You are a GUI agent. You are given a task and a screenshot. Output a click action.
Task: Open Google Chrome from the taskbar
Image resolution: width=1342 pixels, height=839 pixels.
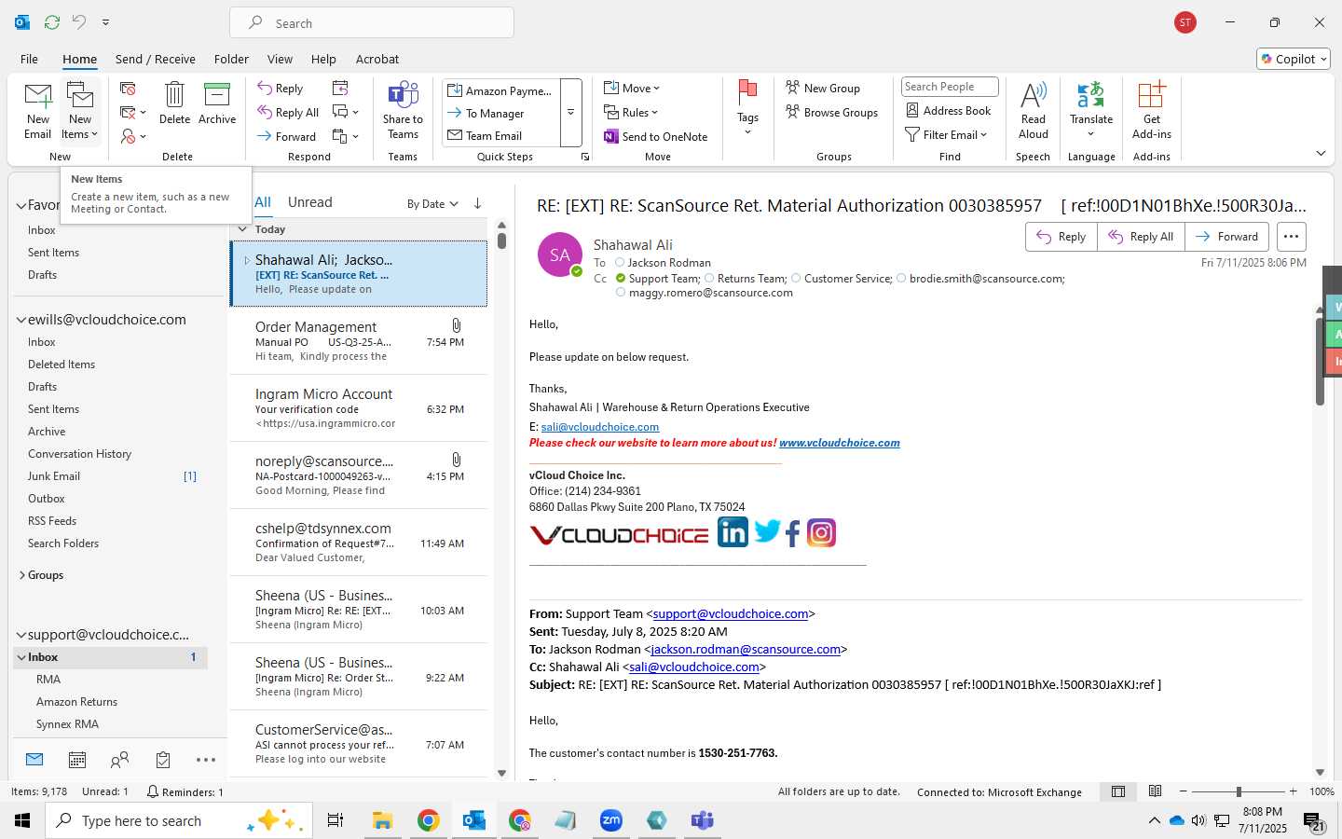(428, 820)
